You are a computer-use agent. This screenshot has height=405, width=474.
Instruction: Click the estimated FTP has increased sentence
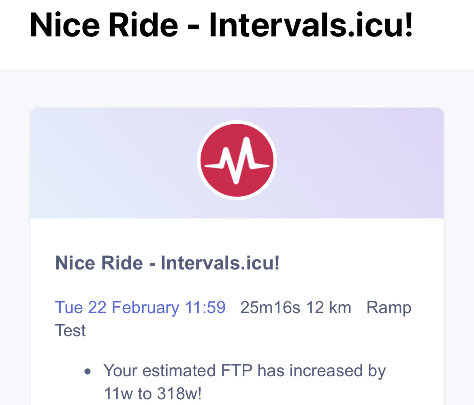(245, 382)
